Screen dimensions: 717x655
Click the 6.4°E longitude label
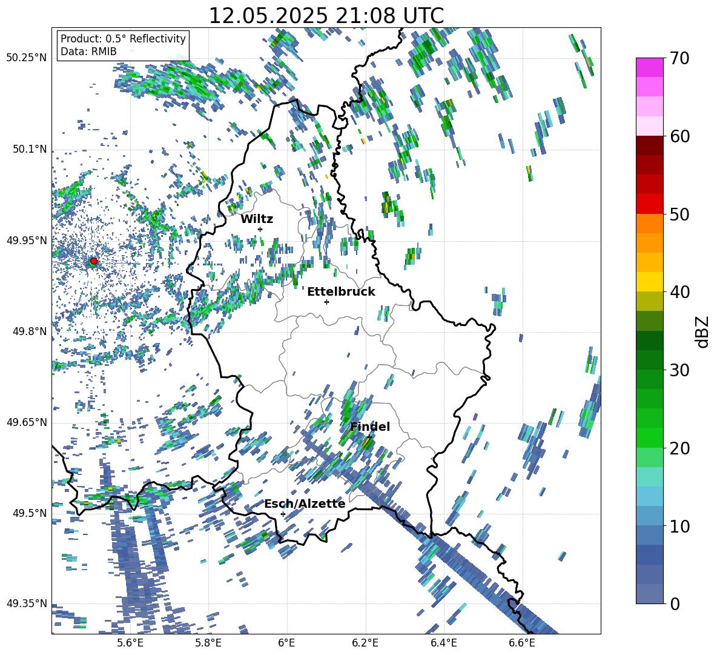click(x=444, y=643)
